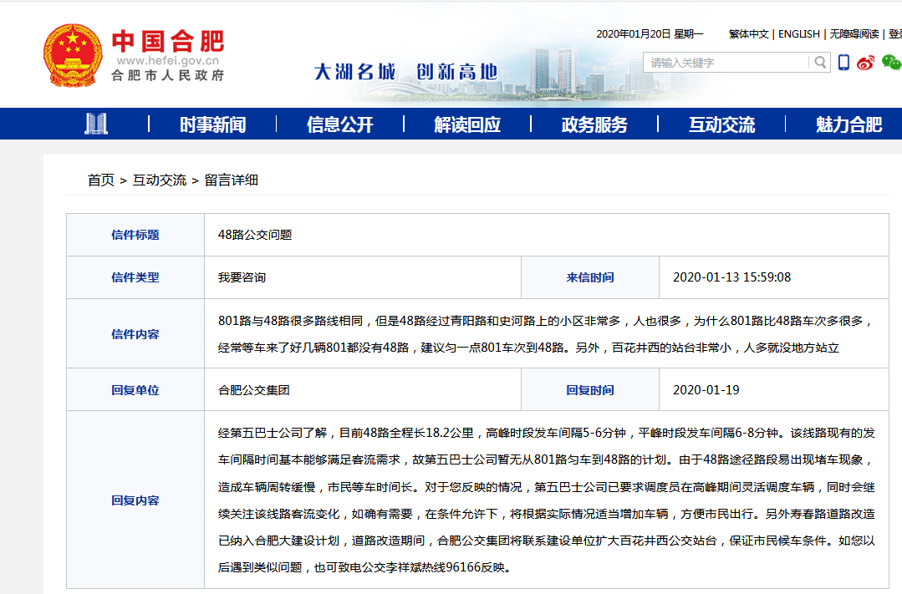Screen dimensions: 902x594
Task: Click the 回复时间 label
Action: coord(590,390)
